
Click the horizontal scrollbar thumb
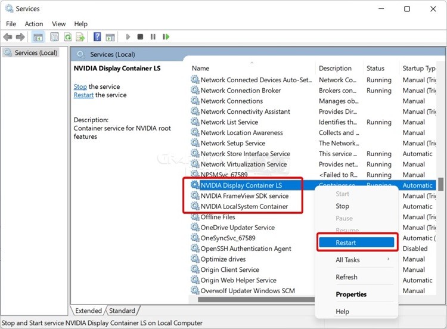256,299
